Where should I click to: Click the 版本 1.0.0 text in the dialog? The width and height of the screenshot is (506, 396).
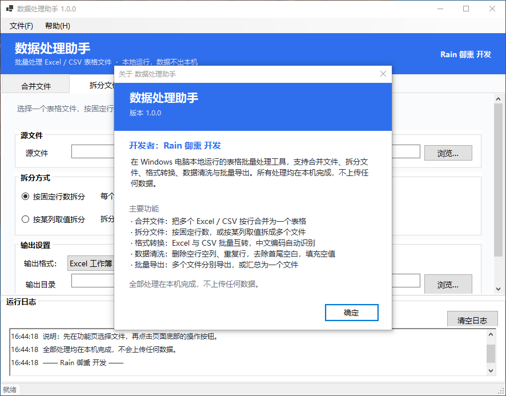(x=145, y=113)
